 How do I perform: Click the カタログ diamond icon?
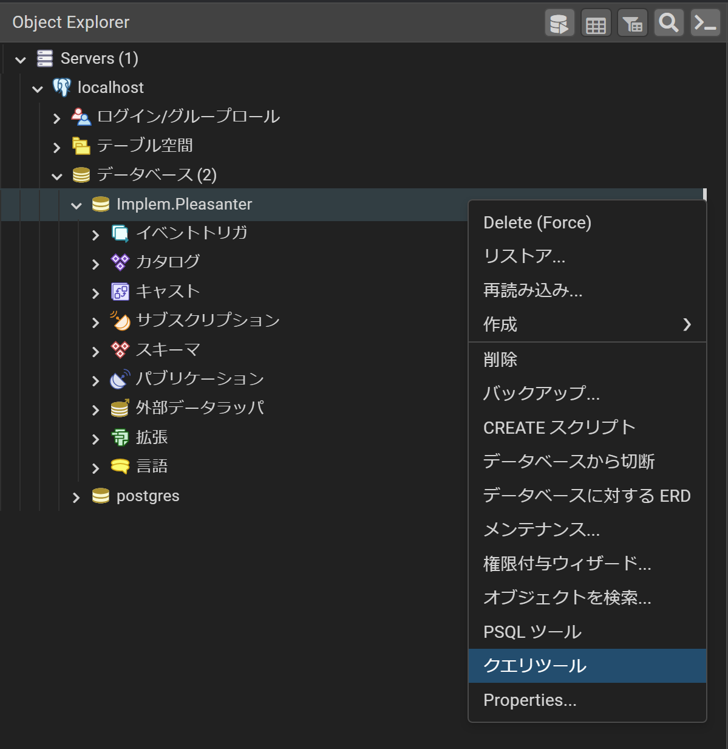[x=120, y=262]
